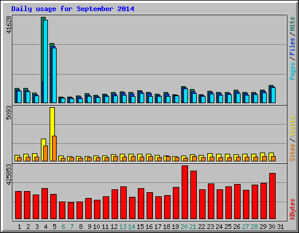Click day 19 on the x-axis
The image size is (299, 233).
[x=175, y=227]
